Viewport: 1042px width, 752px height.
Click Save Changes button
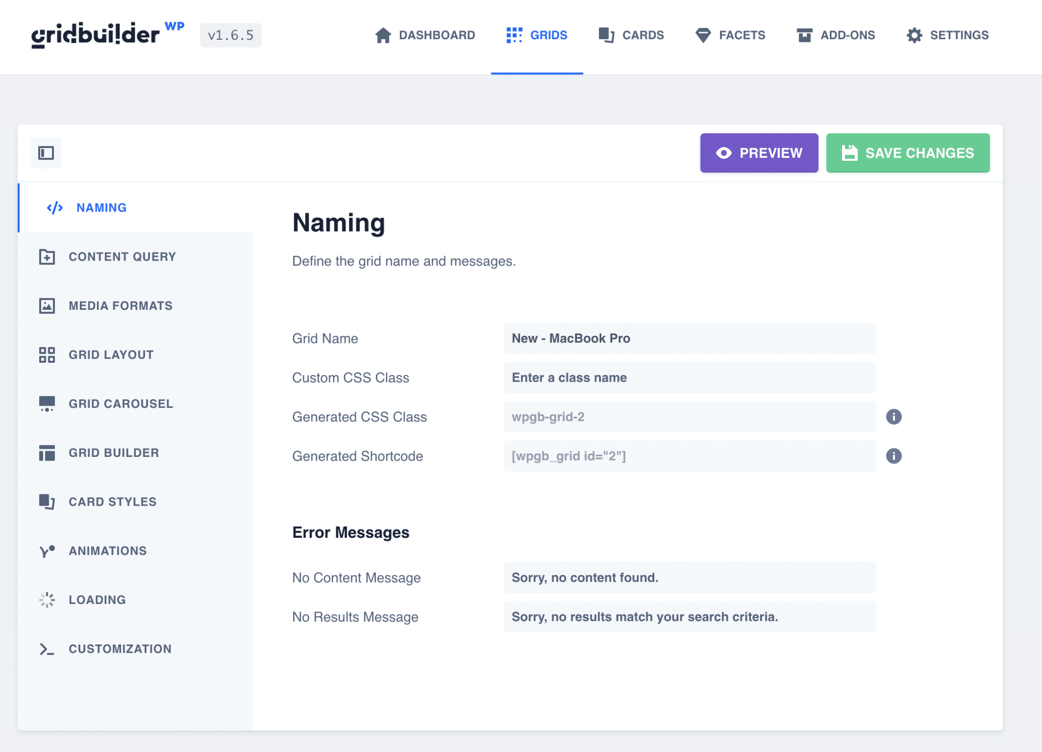908,153
